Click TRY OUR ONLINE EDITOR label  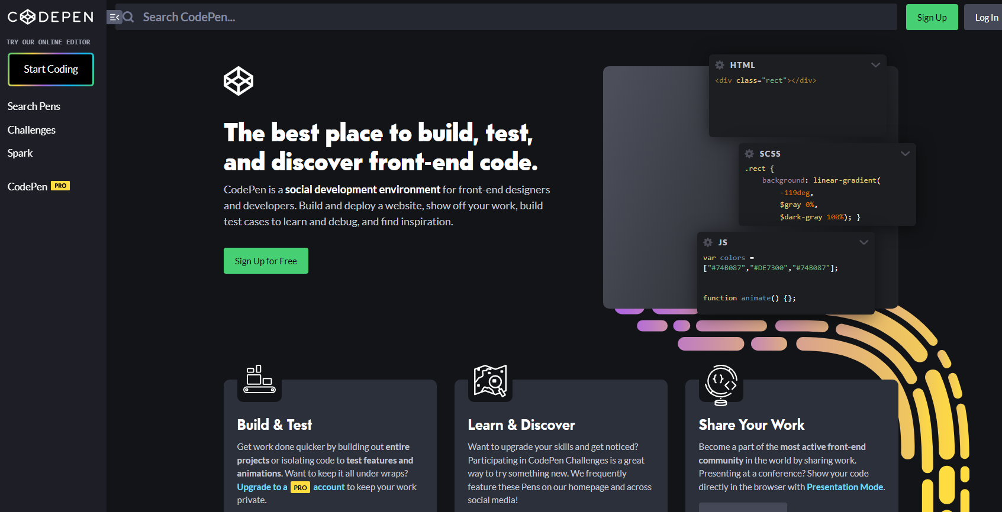point(49,42)
